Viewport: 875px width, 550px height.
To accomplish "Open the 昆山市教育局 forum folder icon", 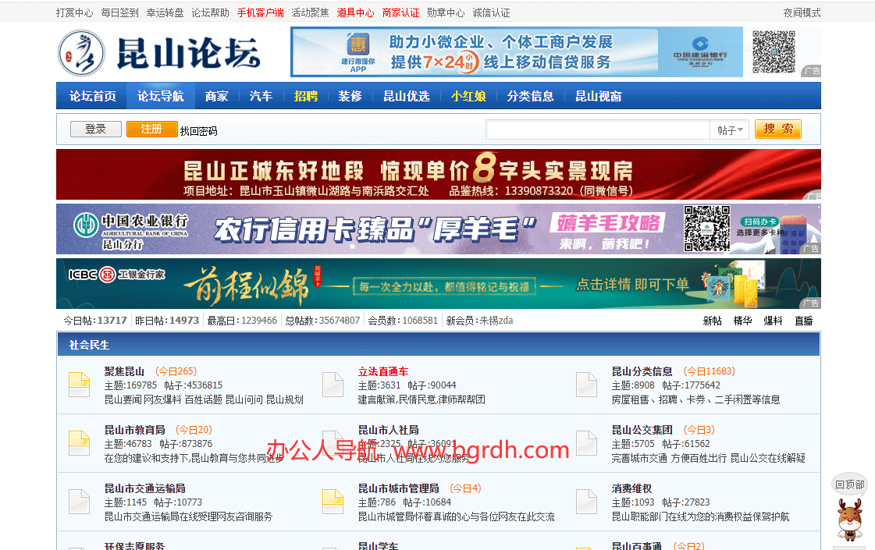I will pyautogui.click(x=79, y=443).
